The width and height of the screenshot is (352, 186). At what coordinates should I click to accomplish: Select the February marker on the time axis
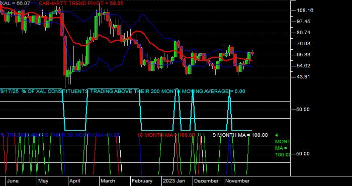point(142,181)
